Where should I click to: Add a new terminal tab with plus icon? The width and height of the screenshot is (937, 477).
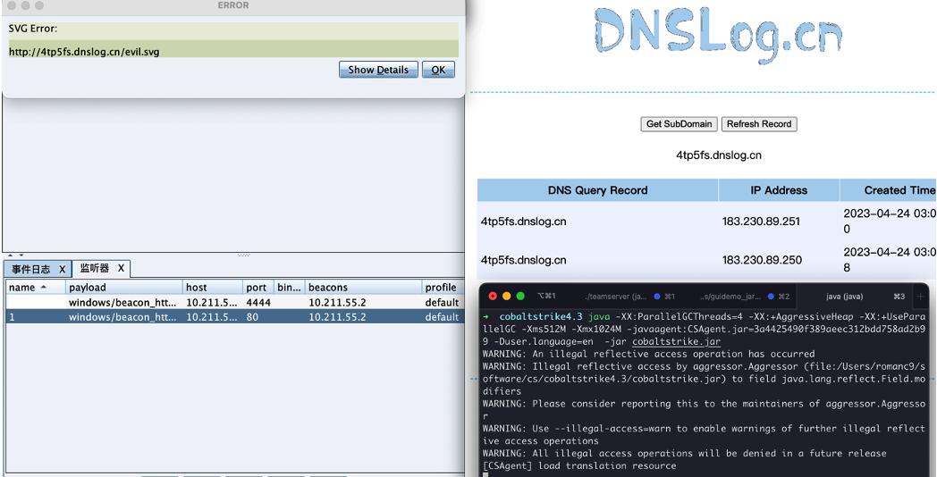[920, 296]
